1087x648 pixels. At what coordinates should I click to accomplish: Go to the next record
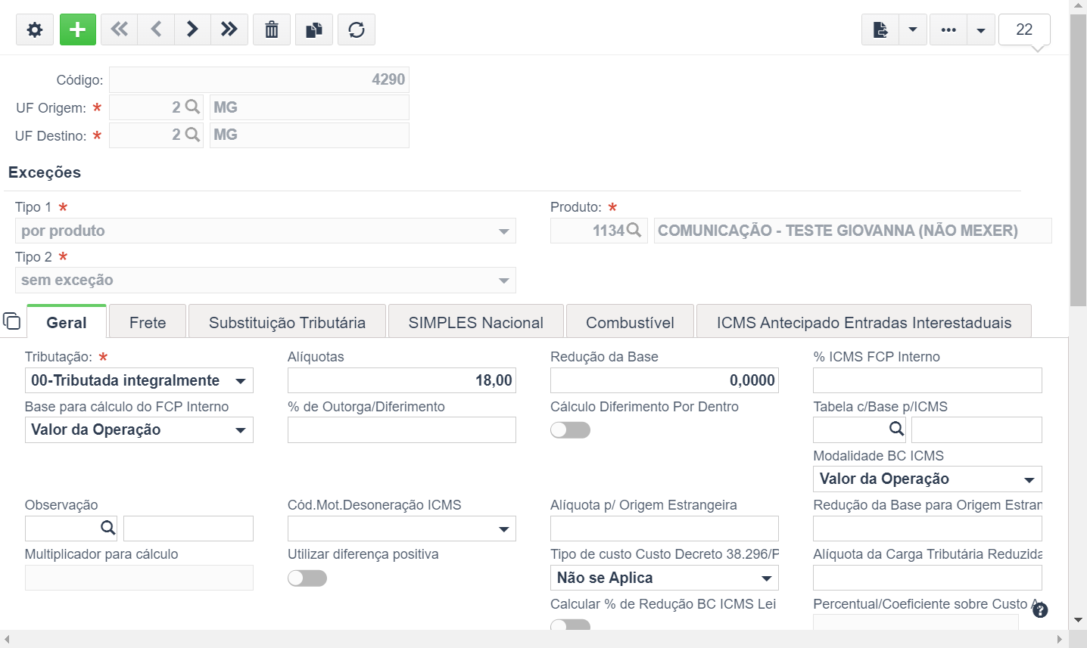point(192,29)
